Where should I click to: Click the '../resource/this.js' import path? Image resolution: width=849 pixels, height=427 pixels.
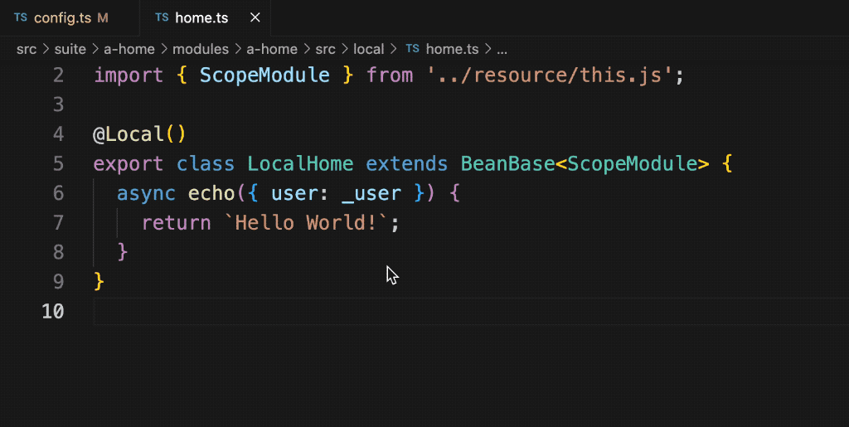click(551, 75)
